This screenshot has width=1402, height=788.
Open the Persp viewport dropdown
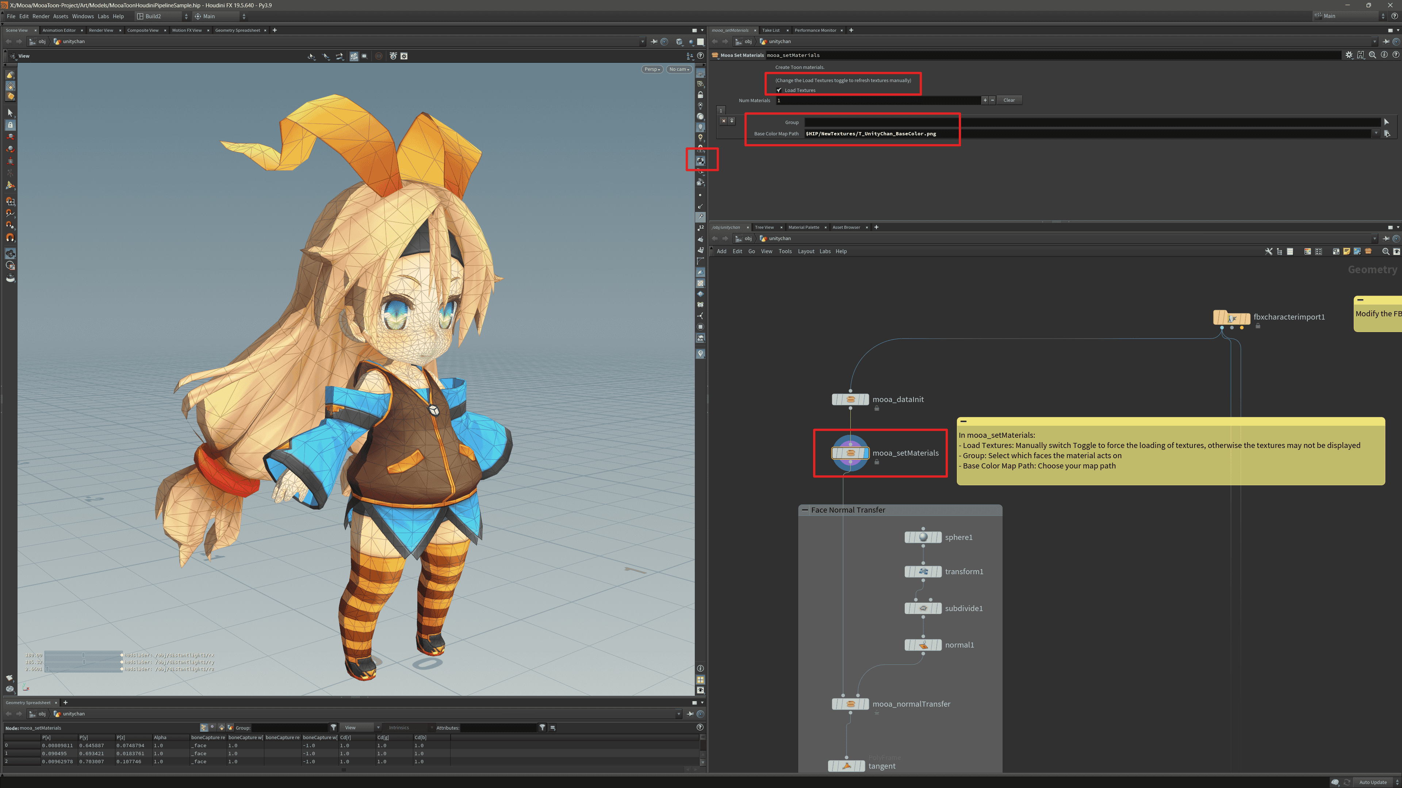[652, 69]
